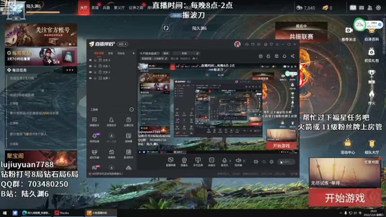
Task: Toggle visibility of the 文本 1 source
Action: [90, 66]
